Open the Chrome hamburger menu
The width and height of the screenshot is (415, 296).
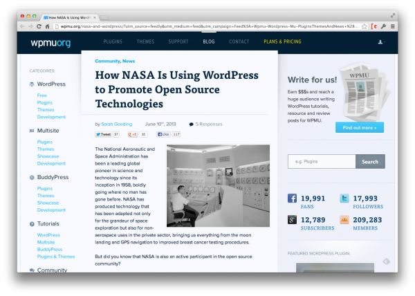[x=393, y=26]
